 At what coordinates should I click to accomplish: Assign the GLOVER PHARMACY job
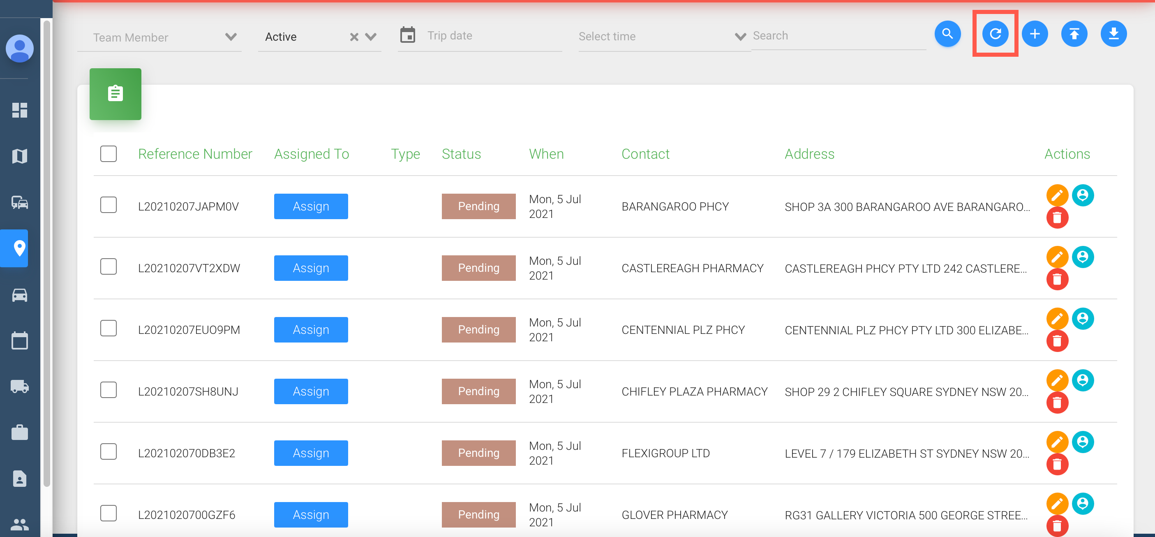tap(311, 515)
